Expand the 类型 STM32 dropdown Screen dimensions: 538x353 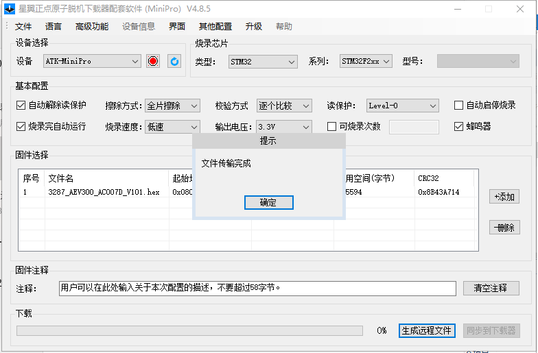click(x=262, y=62)
